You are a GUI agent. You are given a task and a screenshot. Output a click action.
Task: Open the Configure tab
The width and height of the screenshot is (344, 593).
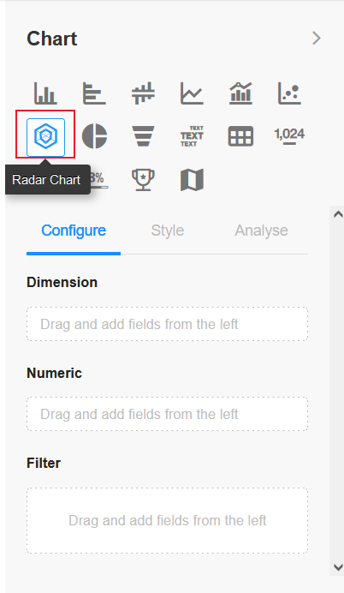(74, 231)
